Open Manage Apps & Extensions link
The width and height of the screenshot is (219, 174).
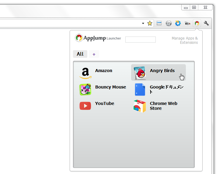pos(185,40)
